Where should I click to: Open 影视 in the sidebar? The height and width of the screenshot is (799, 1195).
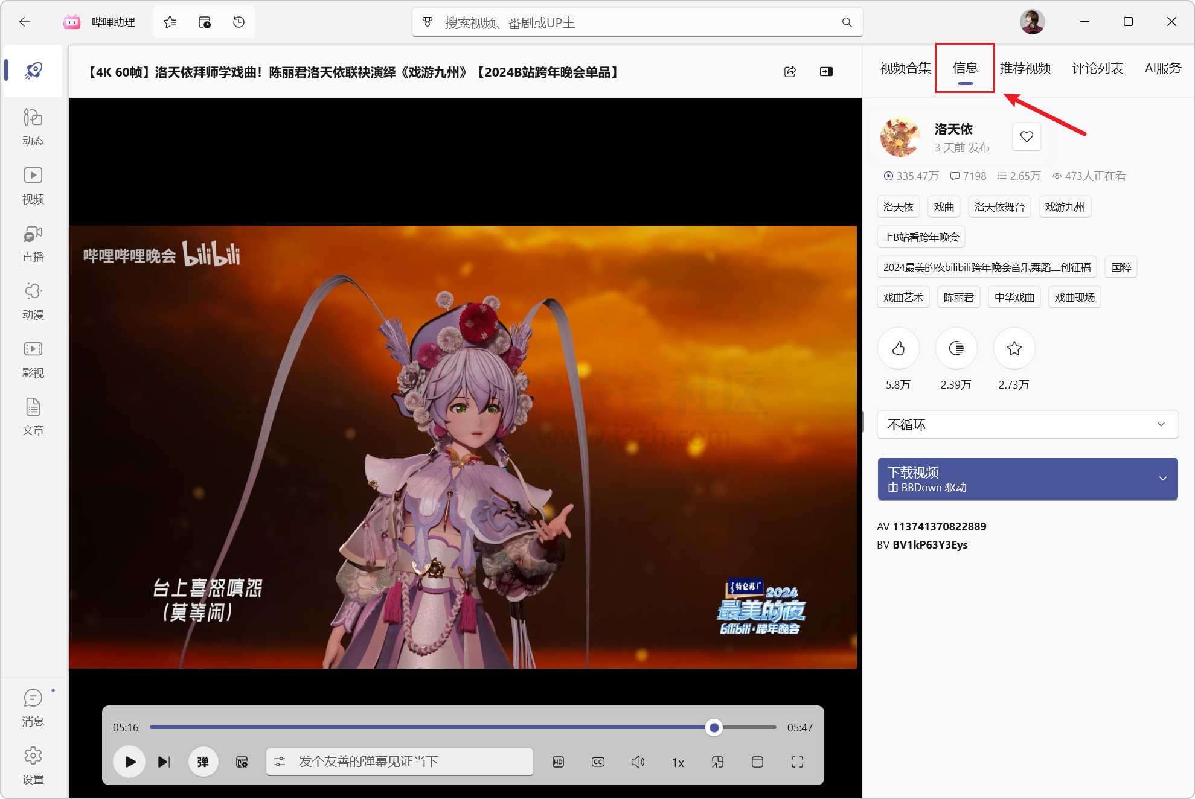[x=33, y=360]
